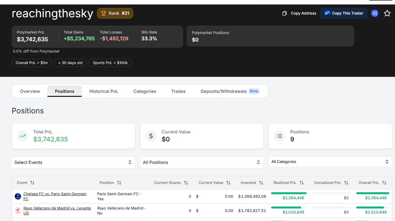Open Chelsea FC vs. Paris Saint-Germain link

(x=55, y=194)
